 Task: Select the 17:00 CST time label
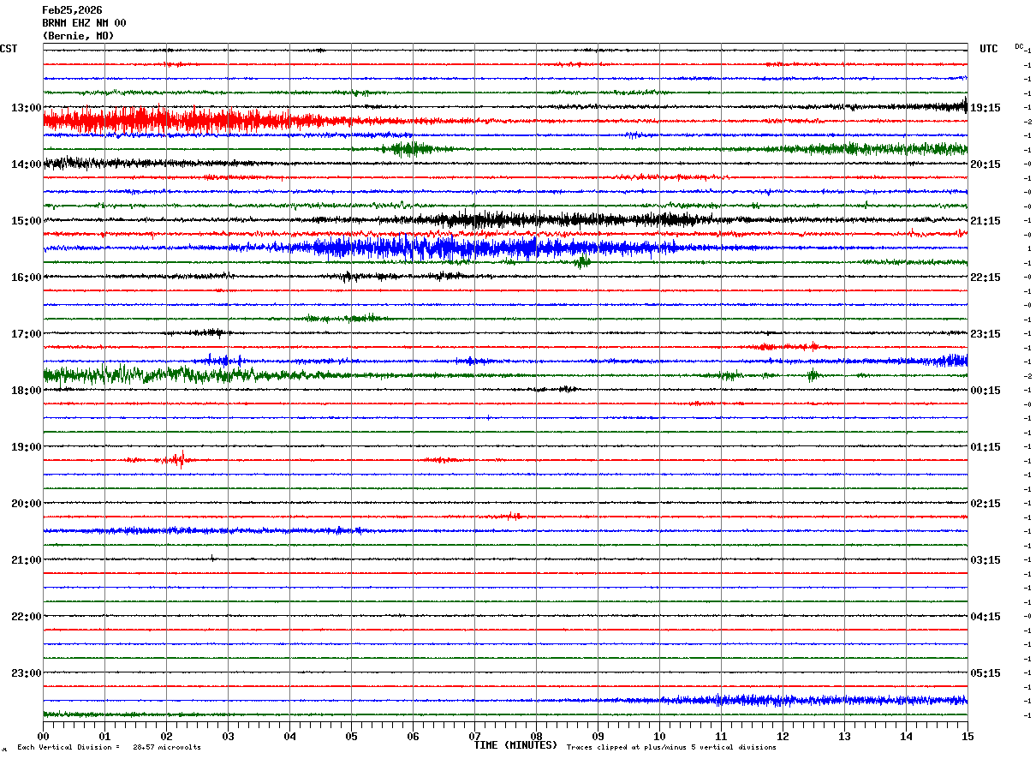(27, 334)
